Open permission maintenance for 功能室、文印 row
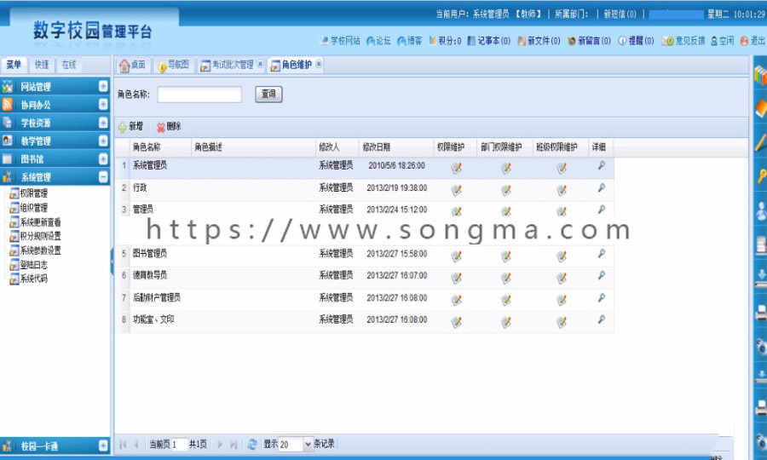 click(457, 322)
